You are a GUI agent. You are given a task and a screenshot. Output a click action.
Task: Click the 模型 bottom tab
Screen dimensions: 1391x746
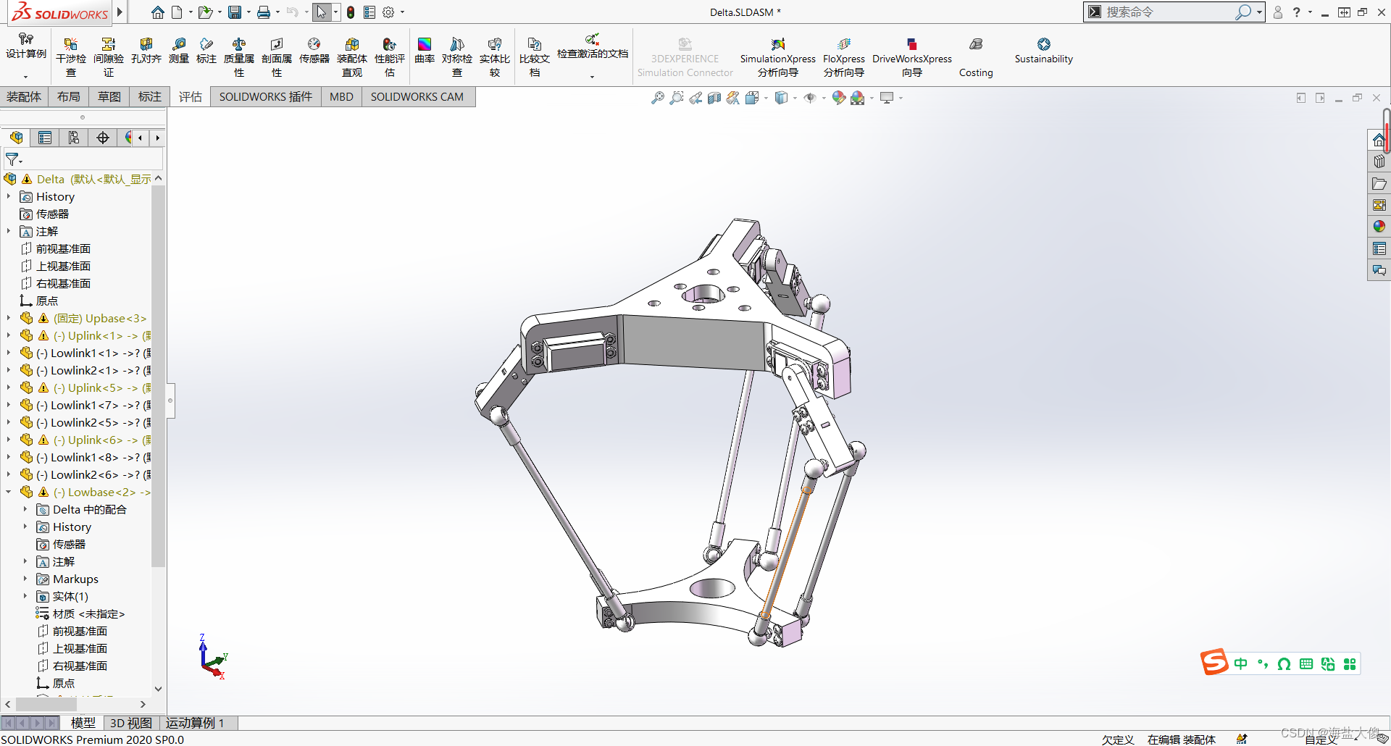click(83, 723)
